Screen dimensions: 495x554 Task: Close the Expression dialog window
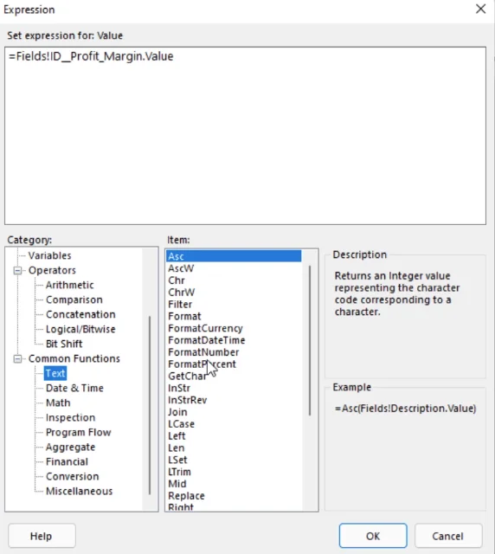(x=480, y=10)
